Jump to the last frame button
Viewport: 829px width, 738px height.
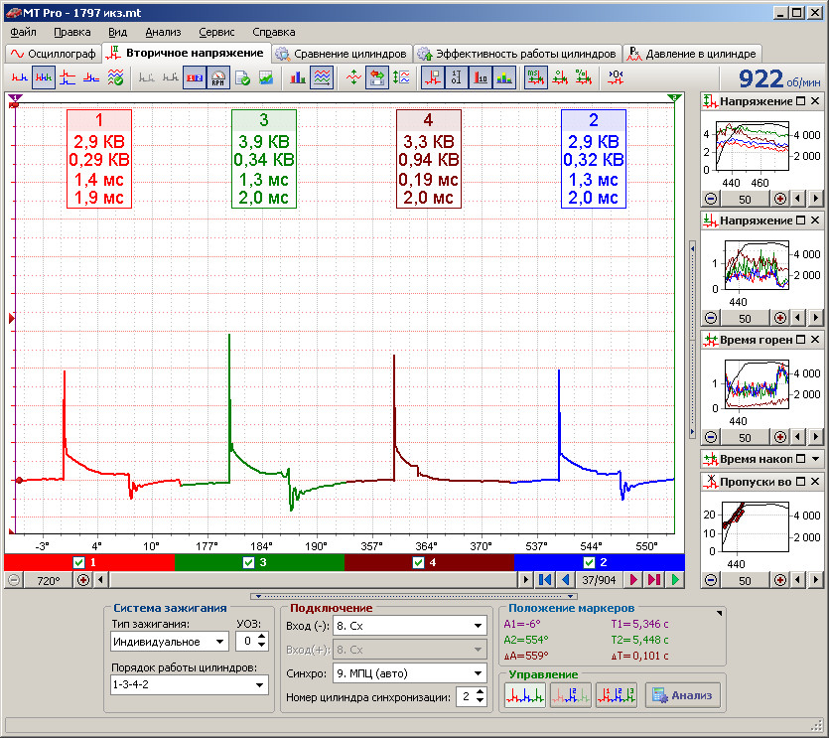654,580
